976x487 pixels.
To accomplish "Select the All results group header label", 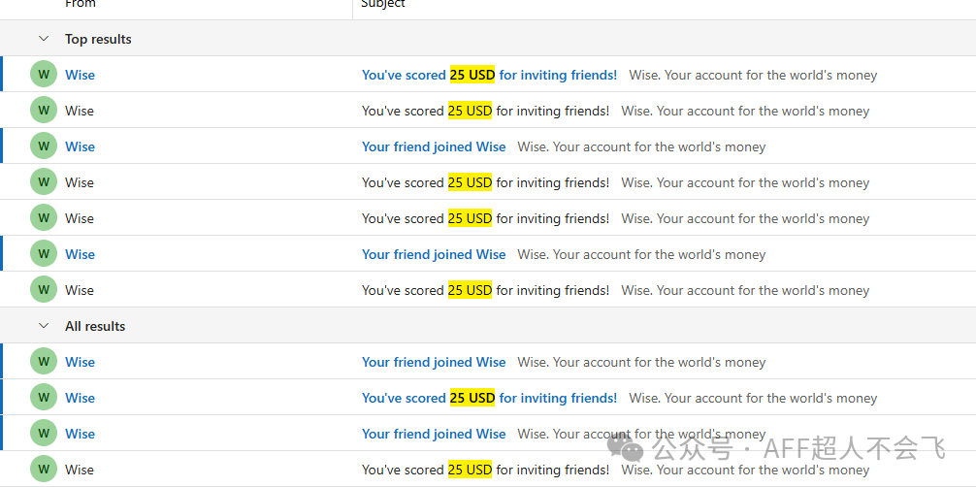I will point(95,326).
